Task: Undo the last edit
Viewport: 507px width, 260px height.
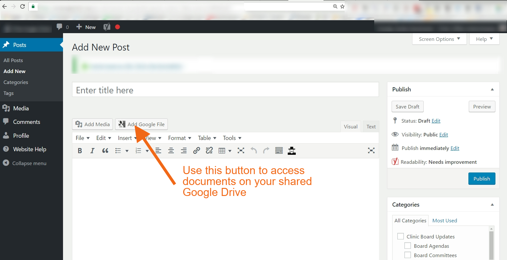Action: click(254, 151)
